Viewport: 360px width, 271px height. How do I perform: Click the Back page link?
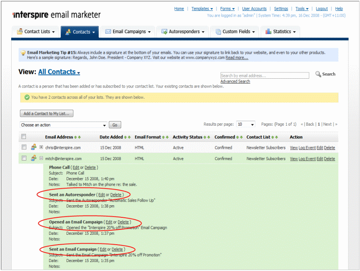310,124
